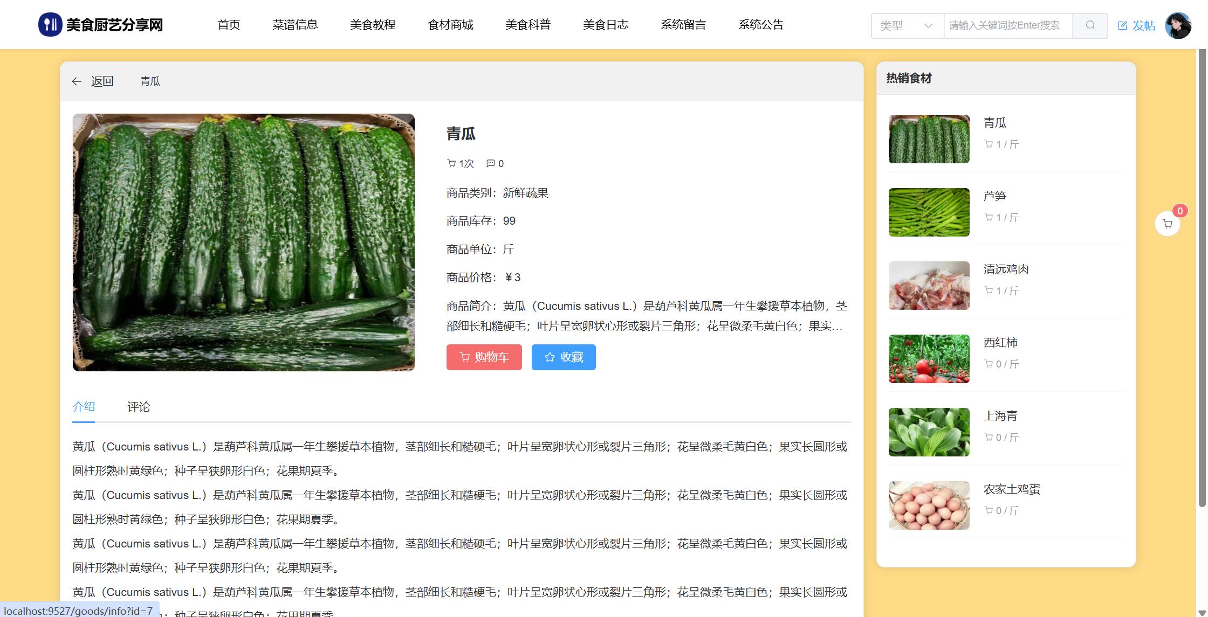
Task: Add item with 购物车 button
Action: (x=484, y=357)
